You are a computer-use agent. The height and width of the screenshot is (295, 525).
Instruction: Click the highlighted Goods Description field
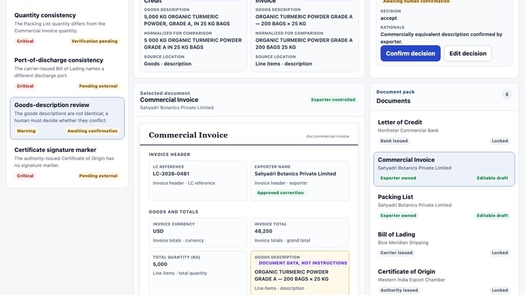pos(300,273)
